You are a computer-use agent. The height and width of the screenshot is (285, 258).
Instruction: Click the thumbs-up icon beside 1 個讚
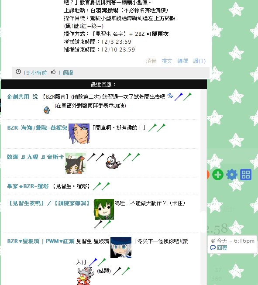point(53,72)
